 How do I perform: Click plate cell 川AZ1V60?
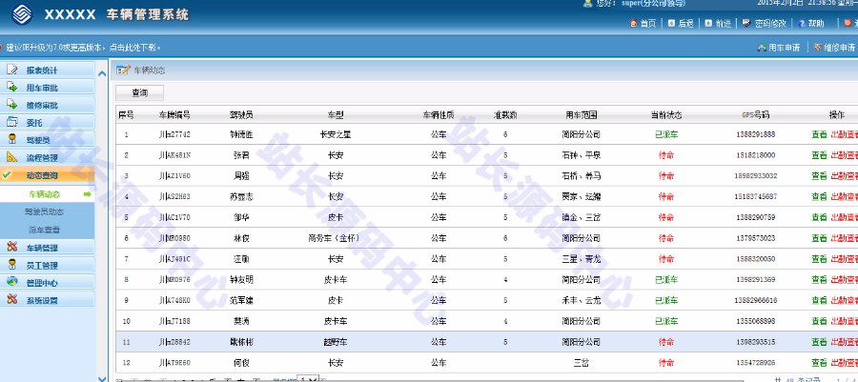(x=174, y=176)
